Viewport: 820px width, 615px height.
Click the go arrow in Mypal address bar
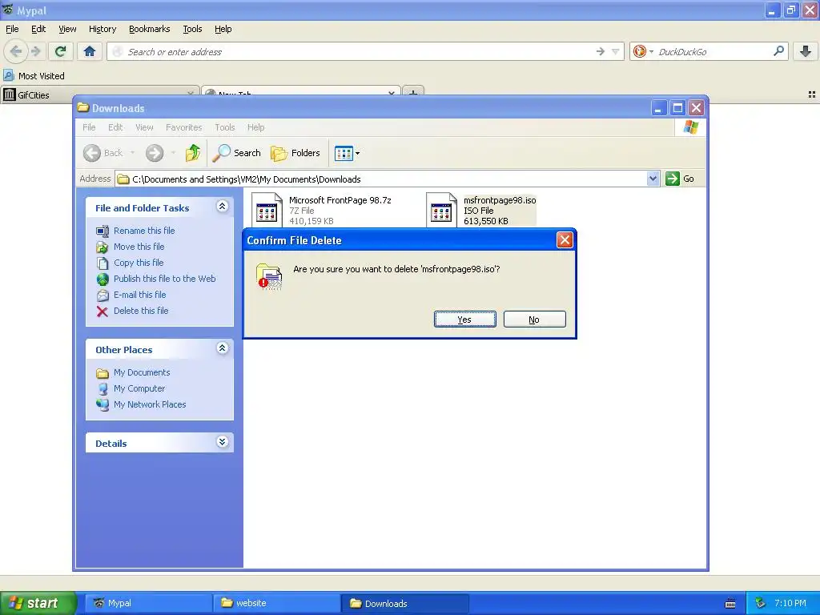601,51
